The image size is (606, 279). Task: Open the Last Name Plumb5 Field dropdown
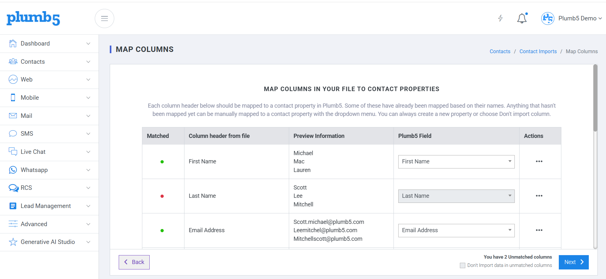(456, 196)
